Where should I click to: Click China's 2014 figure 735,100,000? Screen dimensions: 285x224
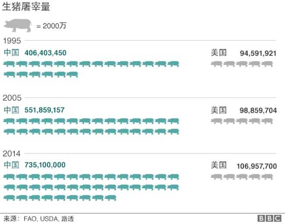[x=45, y=165]
